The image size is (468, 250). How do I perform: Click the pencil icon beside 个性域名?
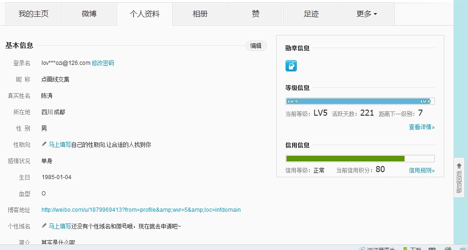click(44, 226)
